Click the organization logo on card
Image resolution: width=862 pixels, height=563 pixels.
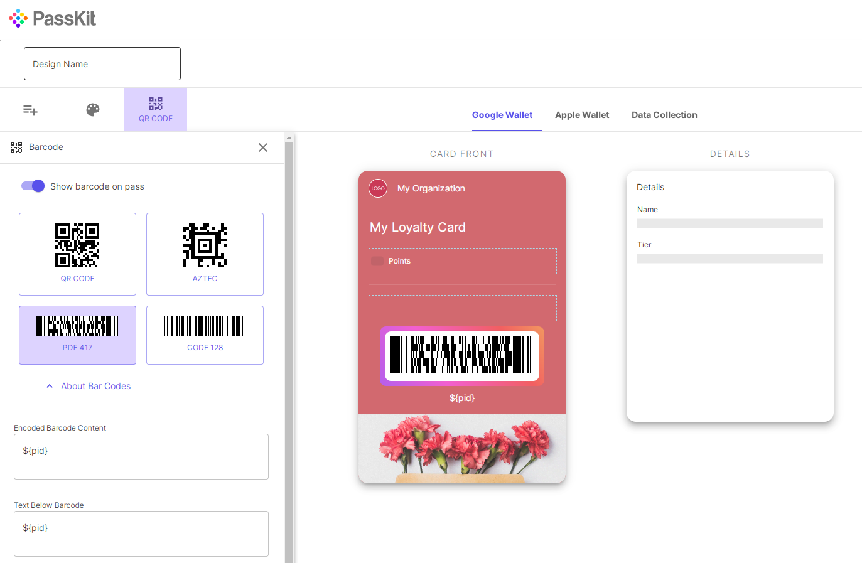click(x=378, y=188)
